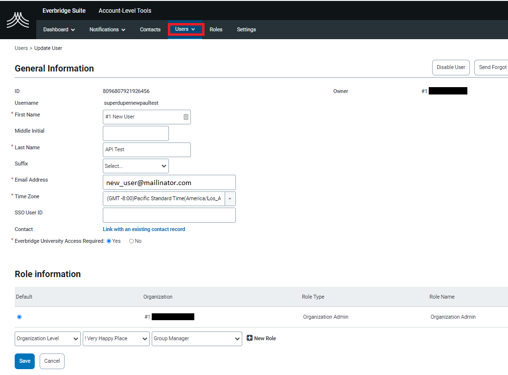Click the First Name input field
The image size is (508, 375).
147,117
